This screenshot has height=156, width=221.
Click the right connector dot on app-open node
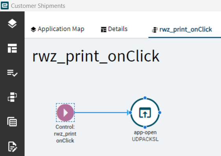[160, 112]
